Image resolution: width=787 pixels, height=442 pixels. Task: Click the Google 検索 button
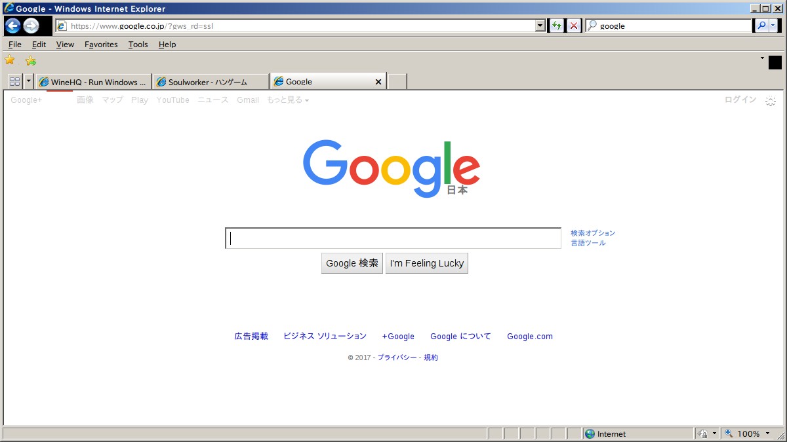coord(352,263)
